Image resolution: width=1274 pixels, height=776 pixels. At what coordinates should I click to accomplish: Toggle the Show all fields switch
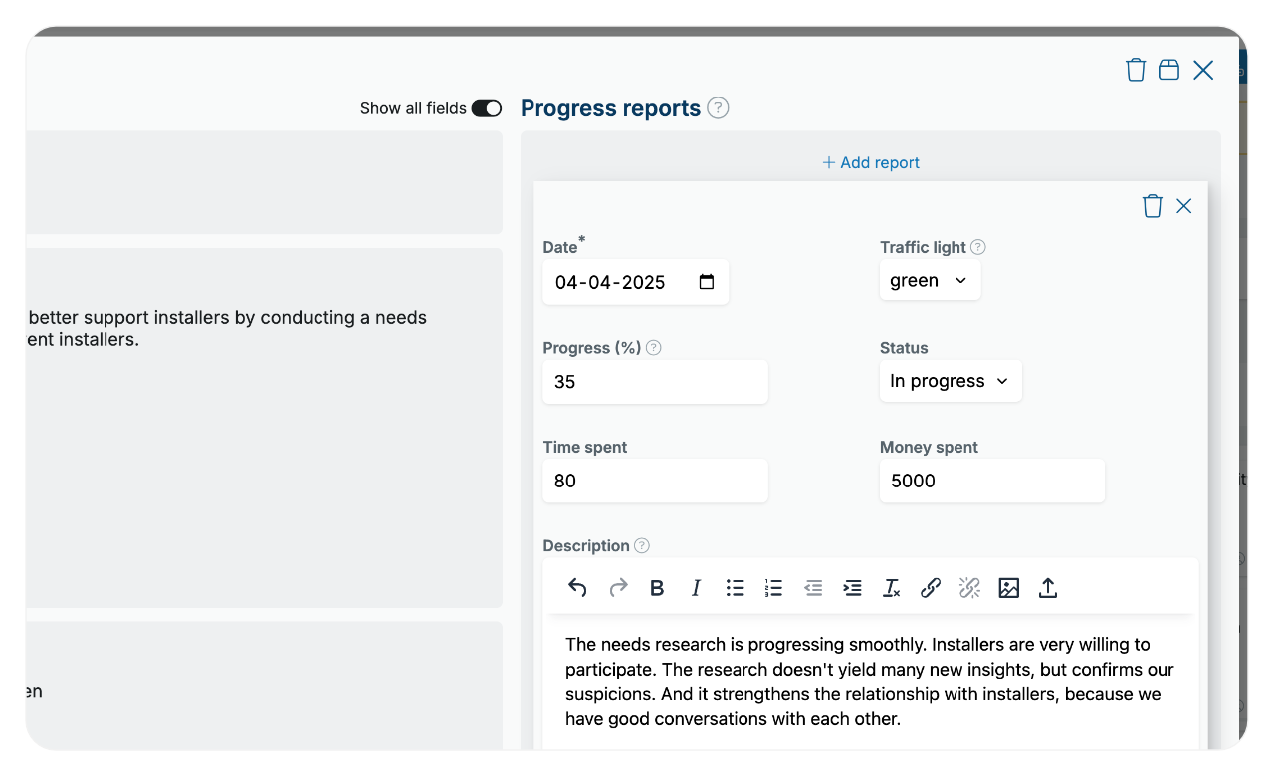coord(487,108)
